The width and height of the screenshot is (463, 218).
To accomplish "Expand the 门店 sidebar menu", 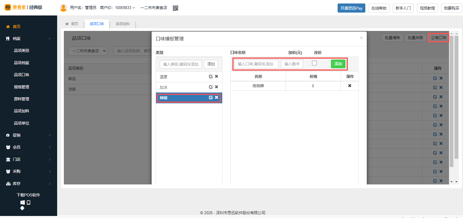I will (29, 159).
